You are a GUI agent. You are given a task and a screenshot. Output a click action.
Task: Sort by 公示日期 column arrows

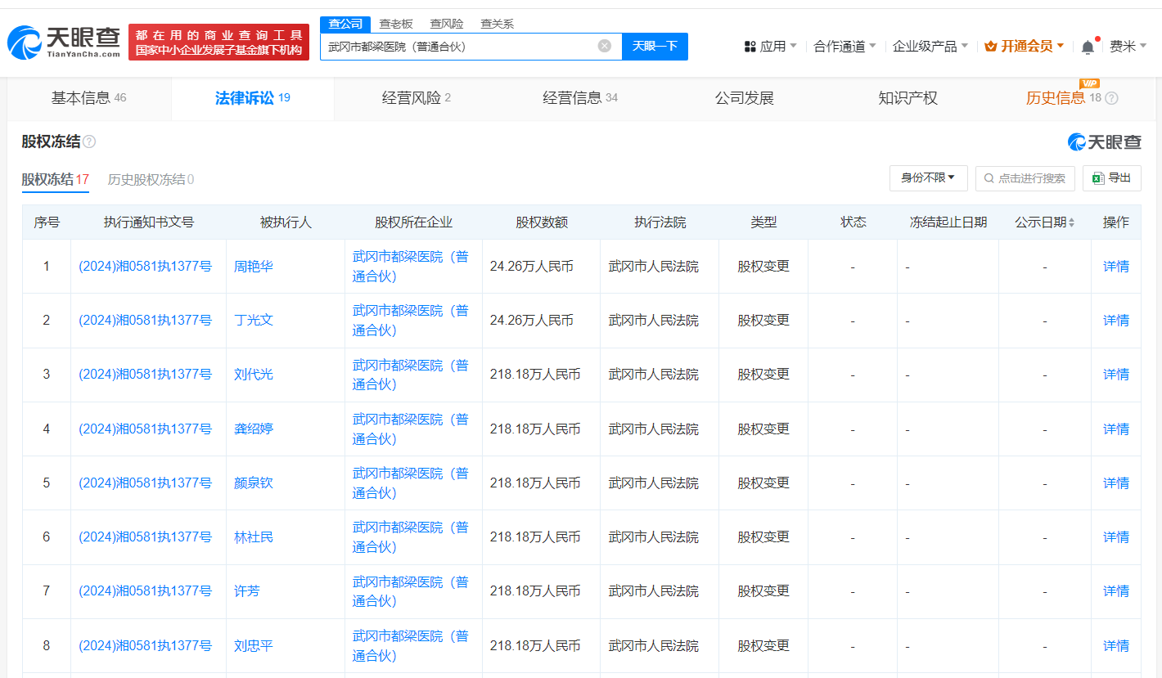1072,222
